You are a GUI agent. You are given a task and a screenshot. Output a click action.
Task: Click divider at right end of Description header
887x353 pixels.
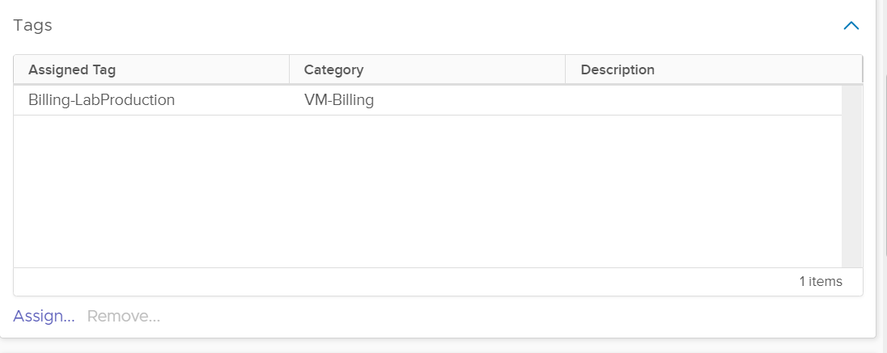click(862, 69)
